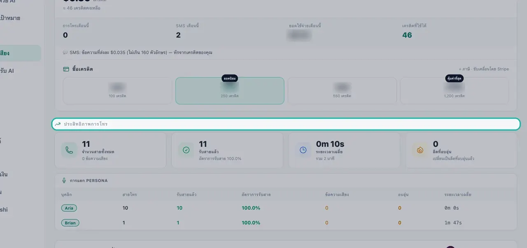This screenshot has height=248, width=527.
Task: Click the clock icon on the ระยะเวลาเฉลี่ย card
Action: [303, 150]
